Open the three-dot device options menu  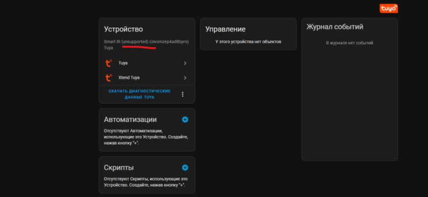click(x=183, y=94)
